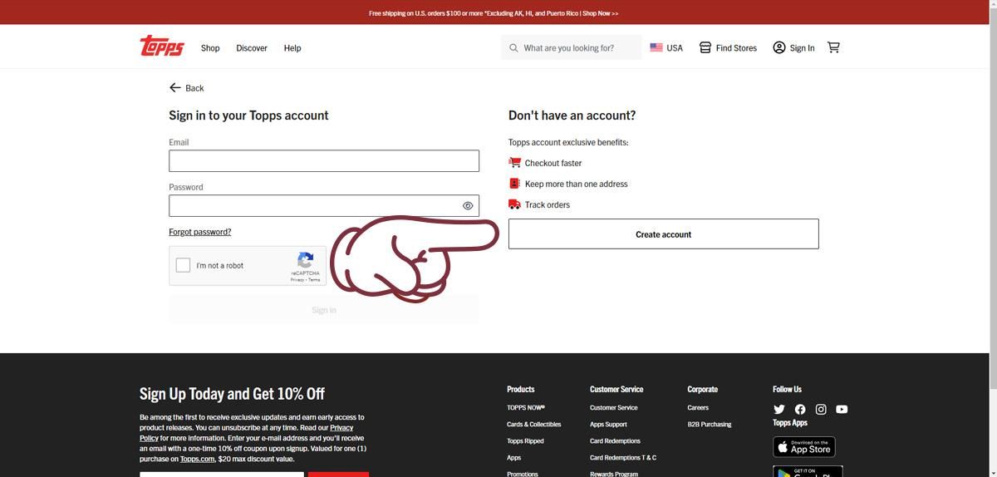Open Topps Instagram page icon

pos(821,409)
